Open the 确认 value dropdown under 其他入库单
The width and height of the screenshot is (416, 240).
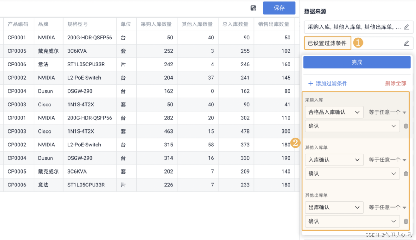point(352,174)
